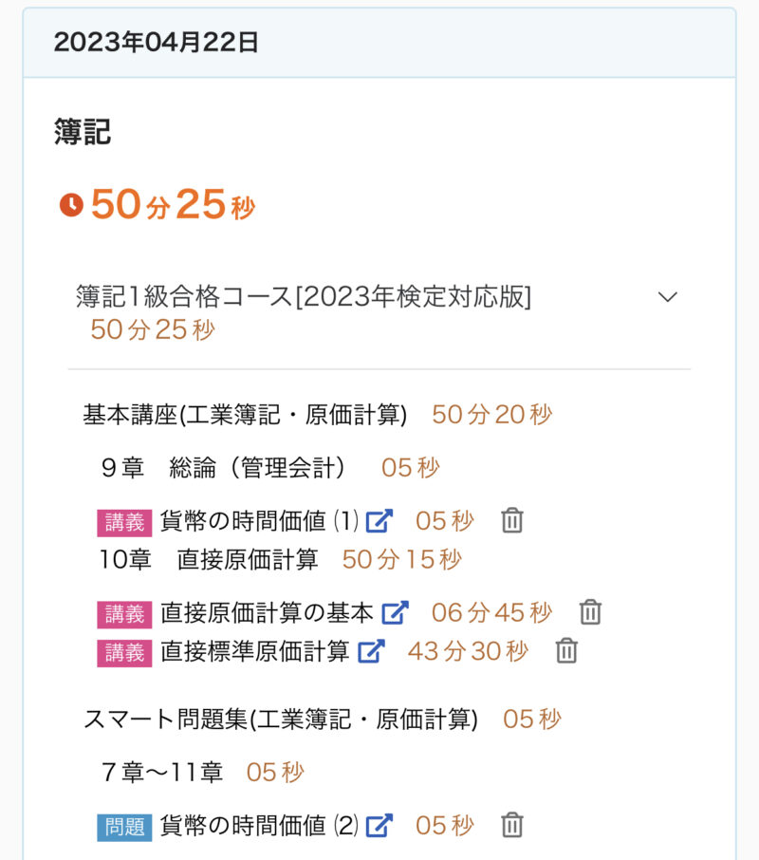
Task: Click the 9章 総論(管理会計) chapter
Action: pyautogui.click(x=223, y=467)
